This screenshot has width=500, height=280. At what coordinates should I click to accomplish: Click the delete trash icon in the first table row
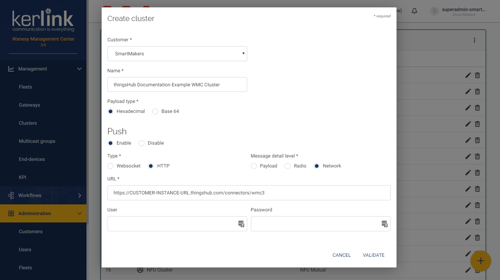click(477, 75)
